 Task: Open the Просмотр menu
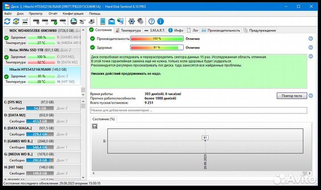click(36, 13)
